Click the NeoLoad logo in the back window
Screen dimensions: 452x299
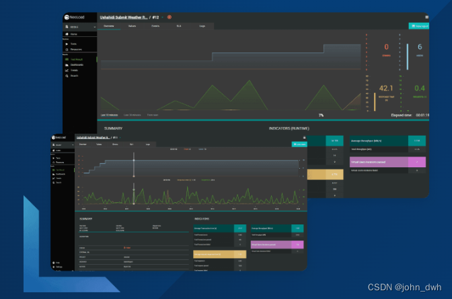click(x=75, y=17)
